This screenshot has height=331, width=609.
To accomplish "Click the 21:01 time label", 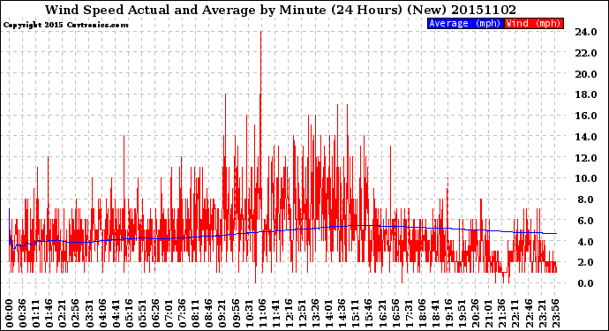I will [x=489, y=313].
